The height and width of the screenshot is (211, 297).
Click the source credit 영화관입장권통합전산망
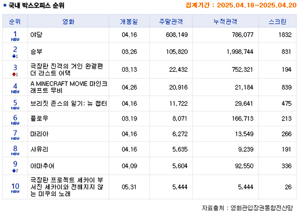tap(261, 208)
